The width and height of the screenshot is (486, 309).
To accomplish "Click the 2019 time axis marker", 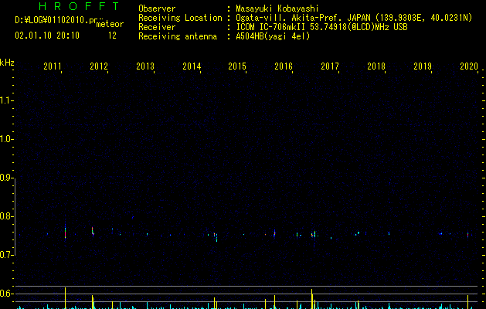I will coord(423,66).
